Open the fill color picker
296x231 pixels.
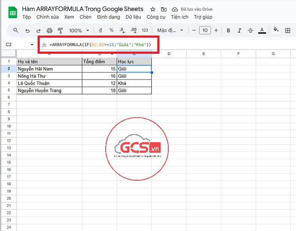[276, 30]
